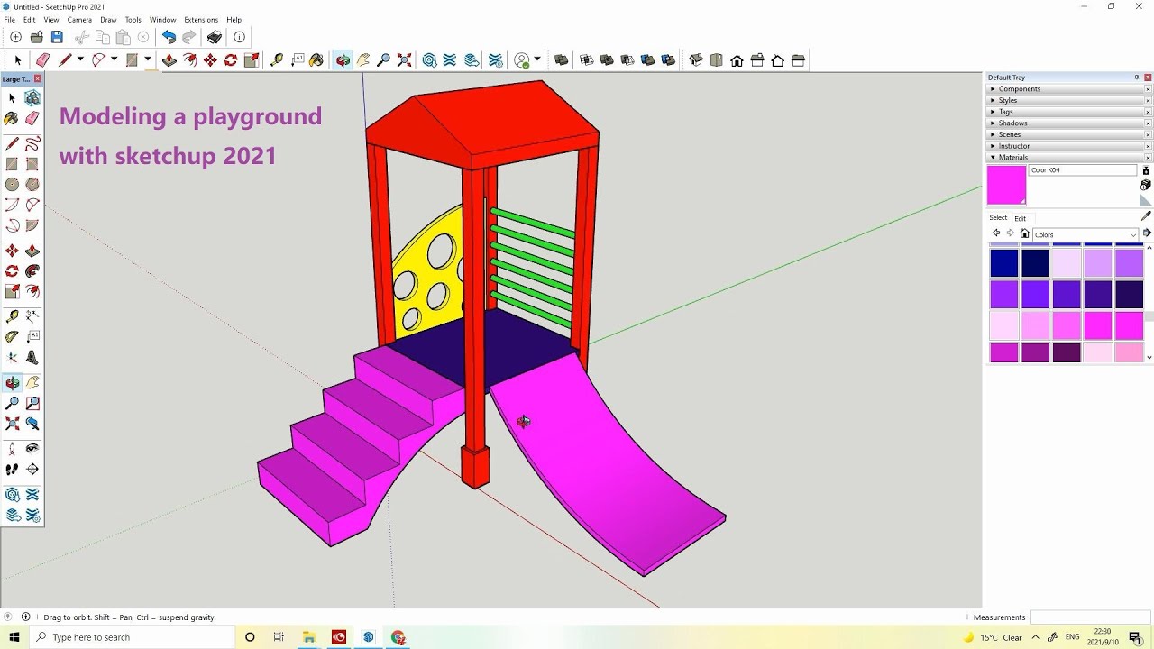Select the Walk footprints tool

(12, 469)
